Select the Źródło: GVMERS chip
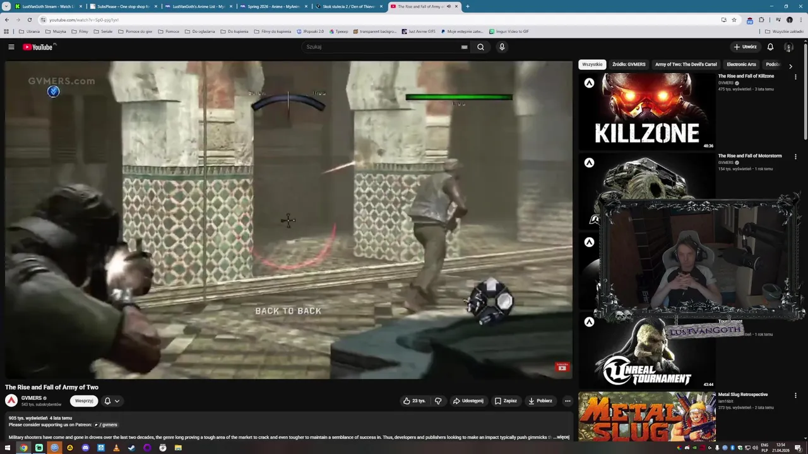 pyautogui.click(x=629, y=64)
